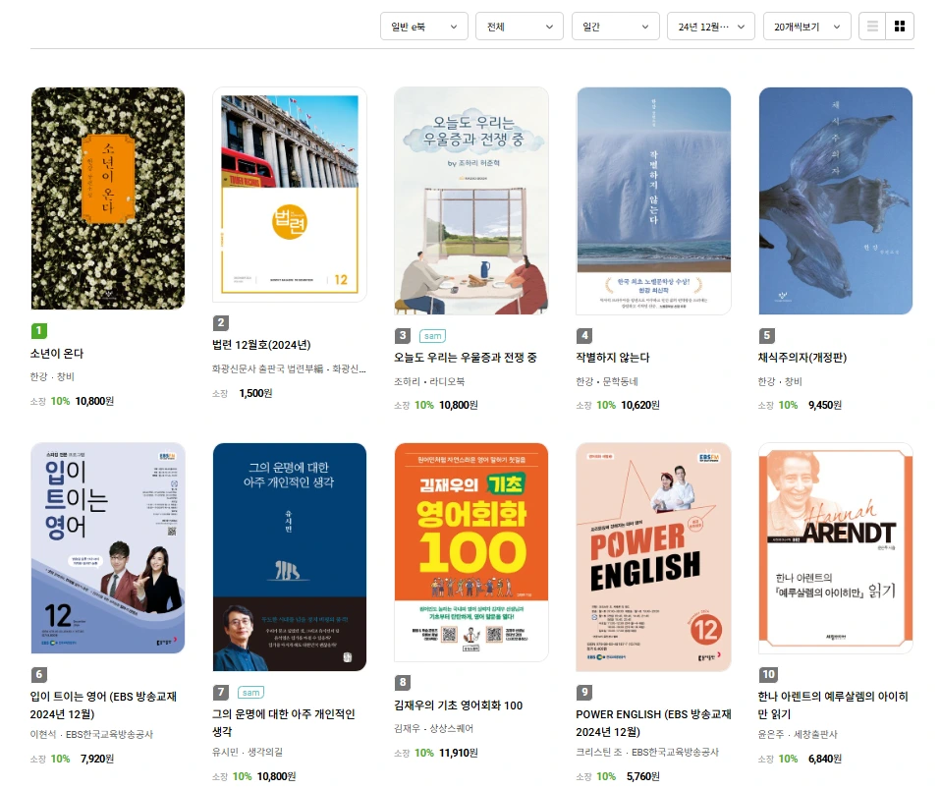Click the title link 법련 12월호(2024년)
The image size is (940, 790).
[261, 345]
